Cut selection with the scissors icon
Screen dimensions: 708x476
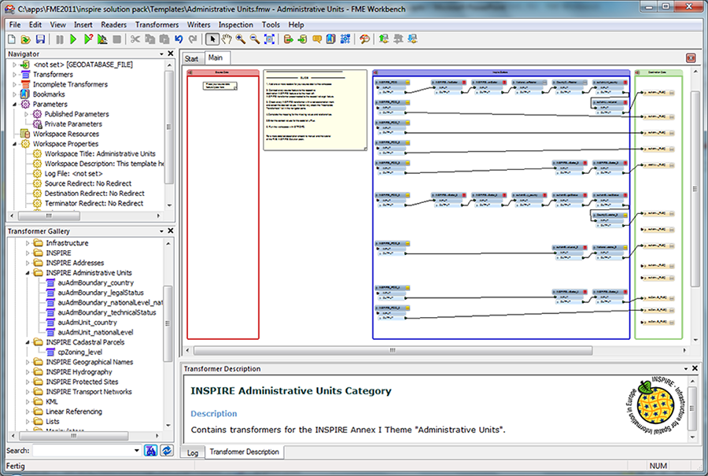click(135, 40)
